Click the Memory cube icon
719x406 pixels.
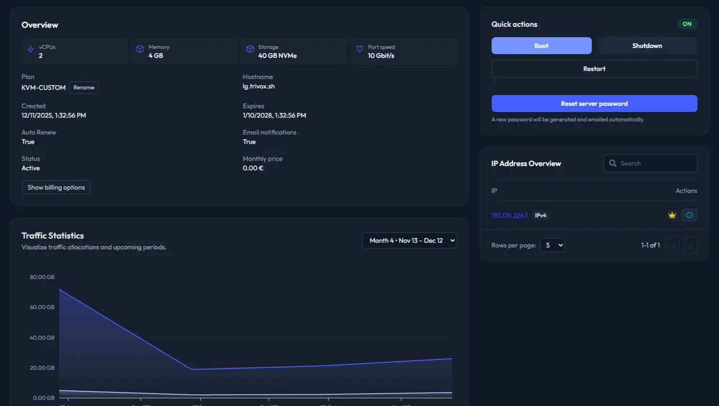point(140,49)
